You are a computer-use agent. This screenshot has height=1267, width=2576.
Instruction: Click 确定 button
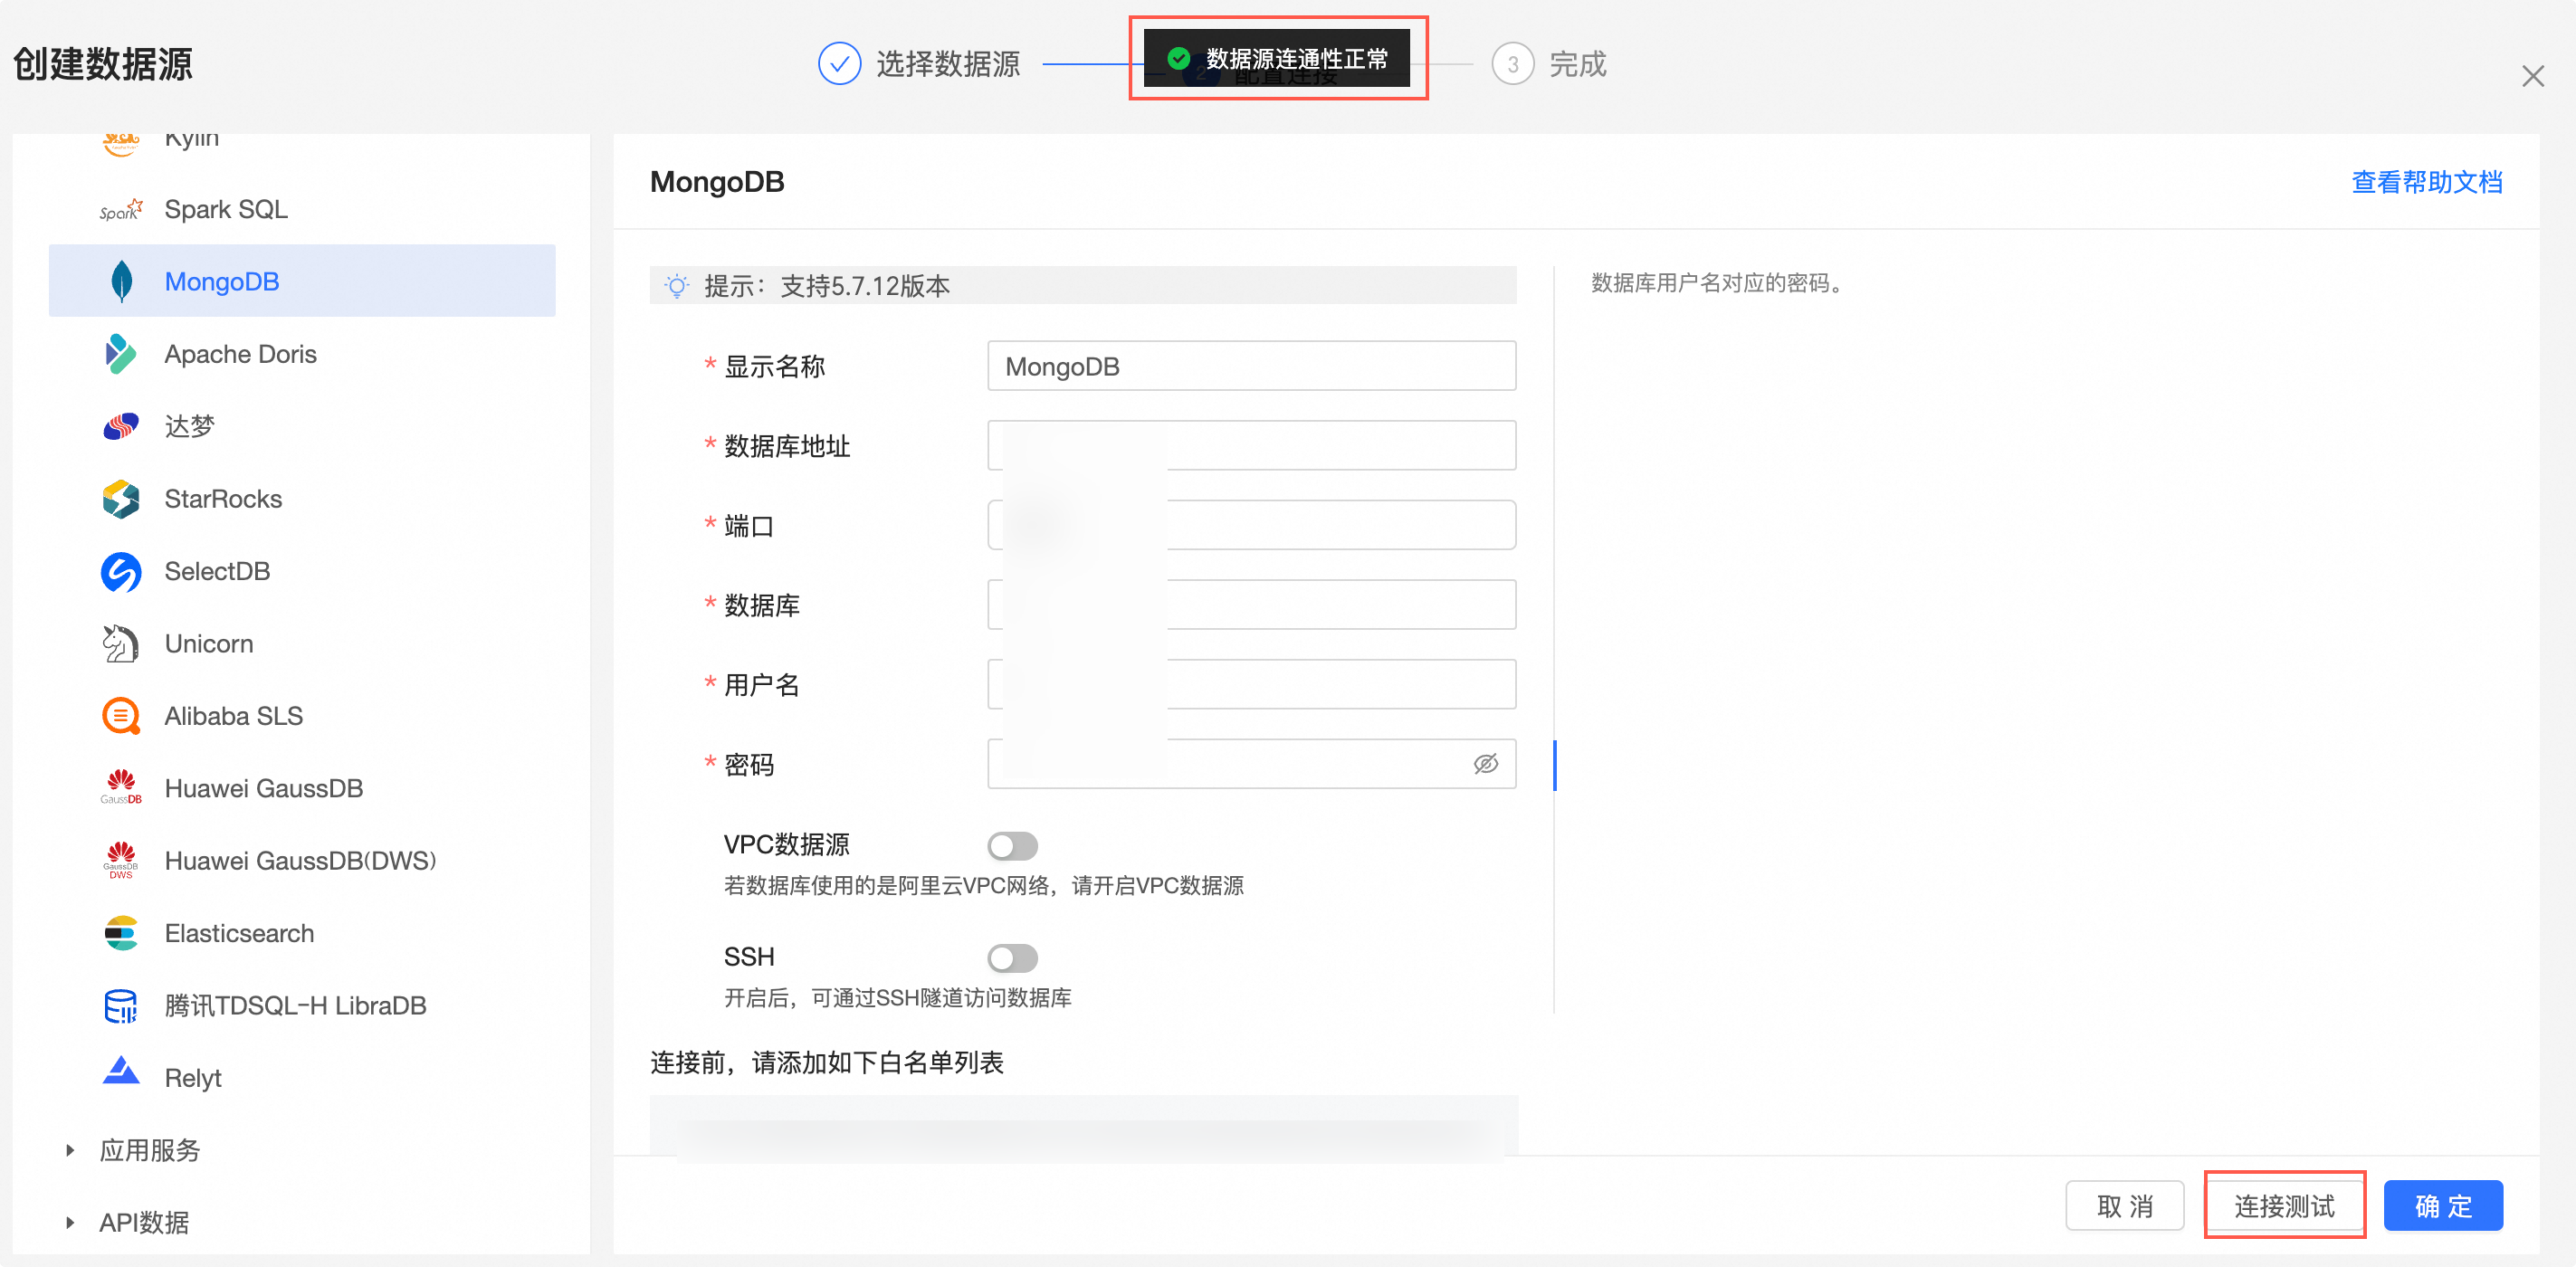[2443, 1206]
